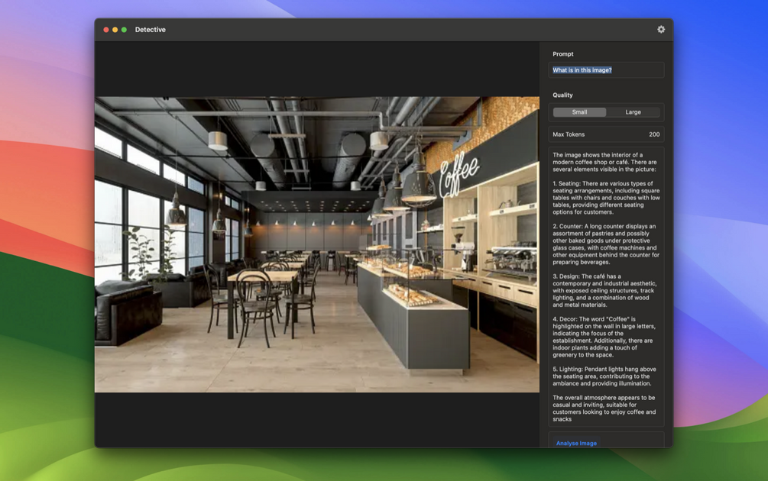
Task: Click the Max Tokens label
Action: (568, 134)
